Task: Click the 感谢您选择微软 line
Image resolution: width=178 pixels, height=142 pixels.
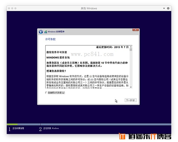Action: point(56,71)
